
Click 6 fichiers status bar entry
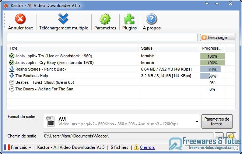119,147
